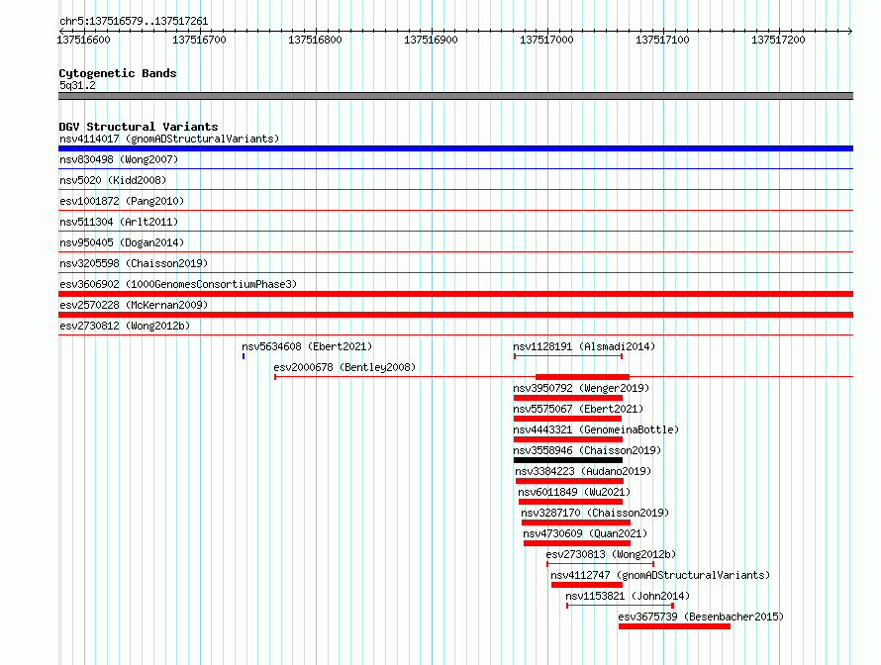Click nsv4112747 gnomADStructuralVariants label
Screen dimensions: 881x665
(660, 575)
